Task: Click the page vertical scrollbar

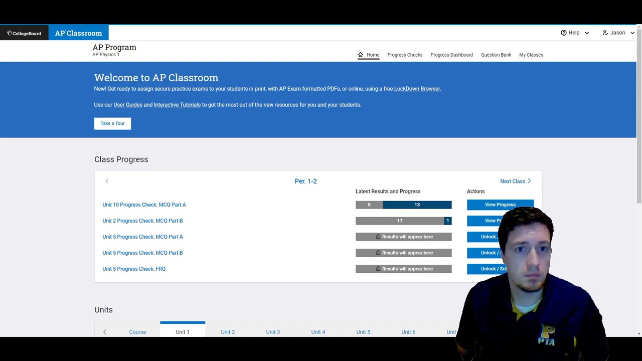Action: coord(639,116)
